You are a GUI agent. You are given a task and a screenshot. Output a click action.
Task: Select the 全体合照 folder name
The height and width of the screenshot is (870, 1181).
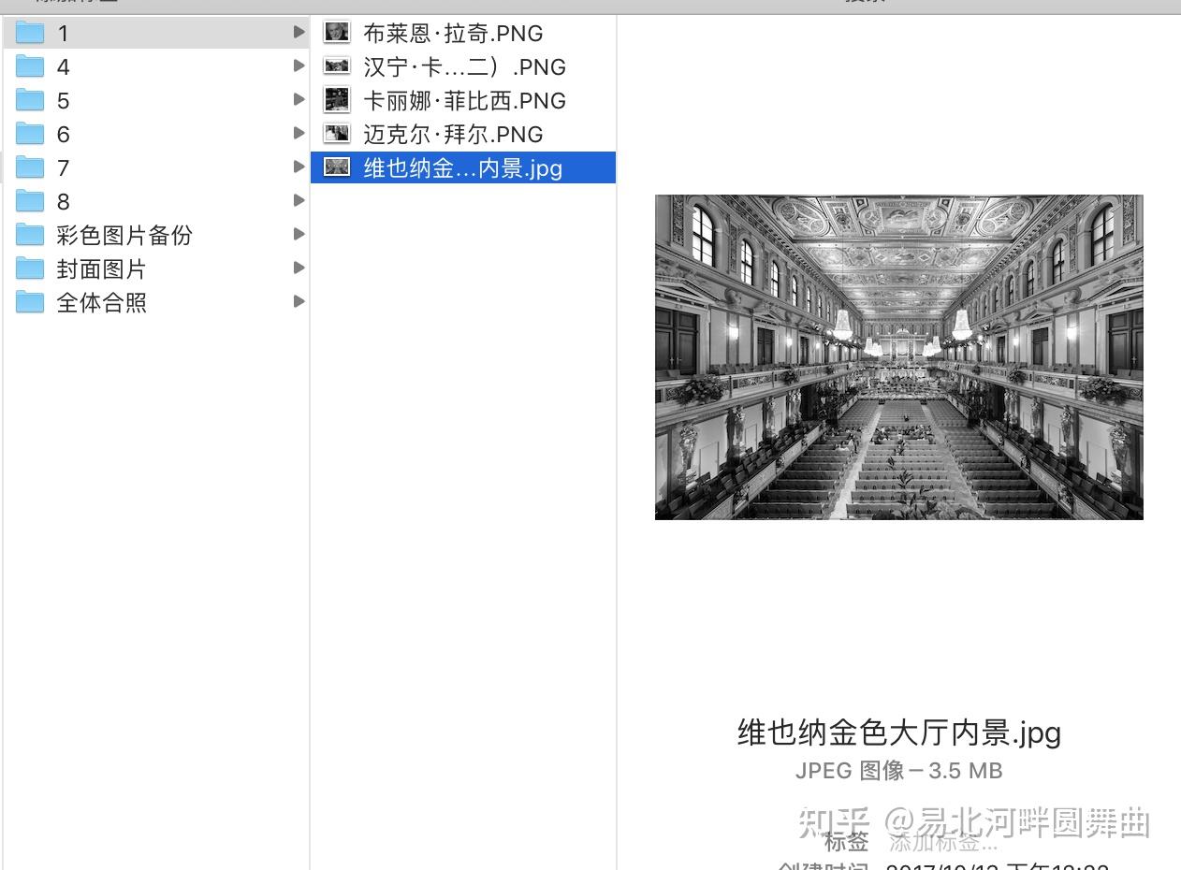[x=102, y=303]
